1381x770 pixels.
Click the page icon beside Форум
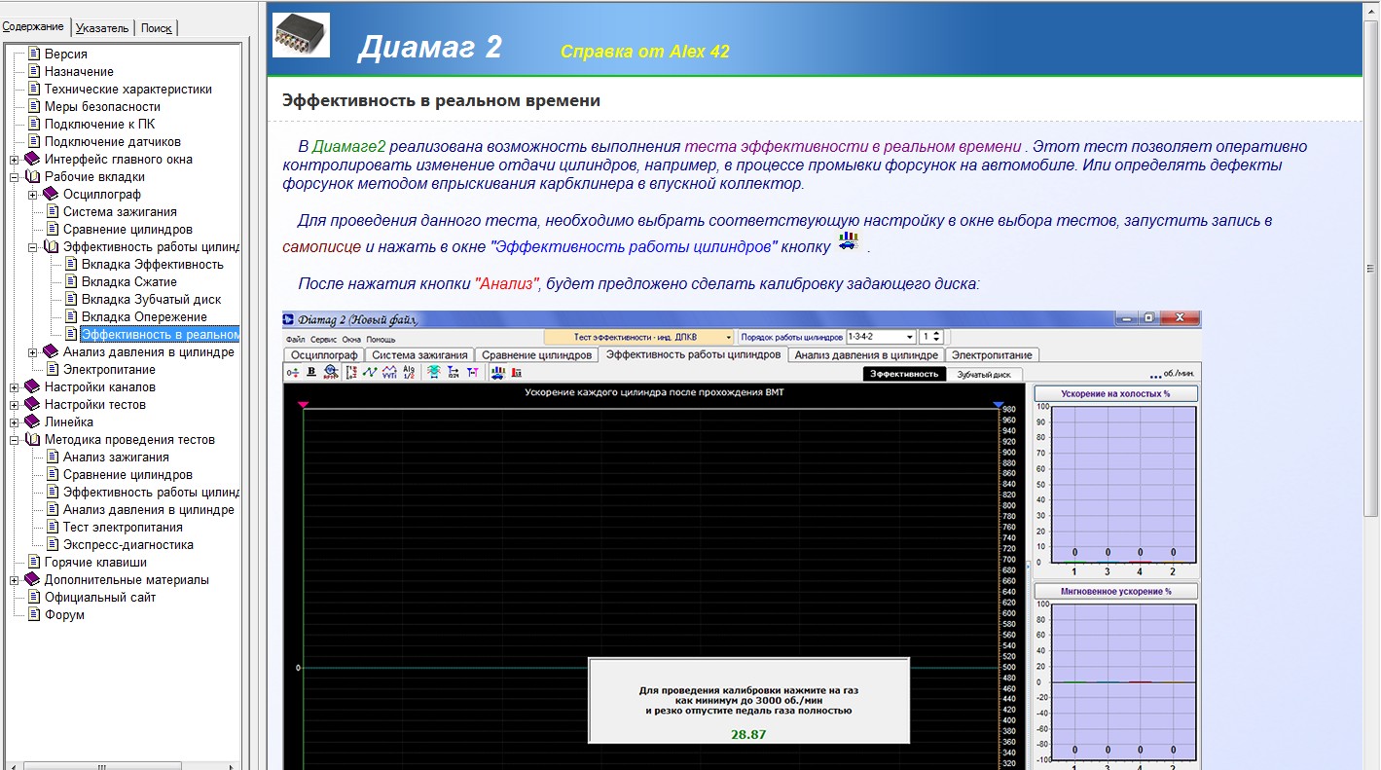(34, 615)
